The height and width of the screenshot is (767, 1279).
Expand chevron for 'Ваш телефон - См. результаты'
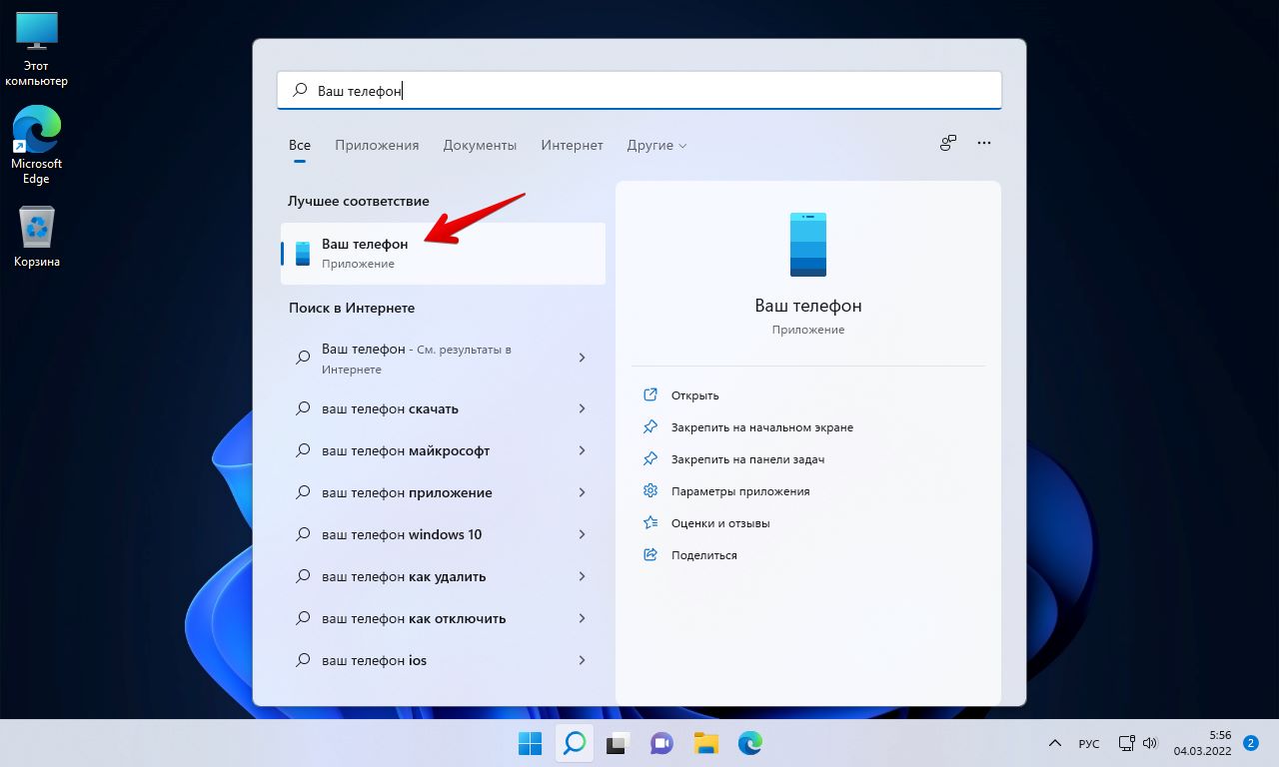click(583, 358)
